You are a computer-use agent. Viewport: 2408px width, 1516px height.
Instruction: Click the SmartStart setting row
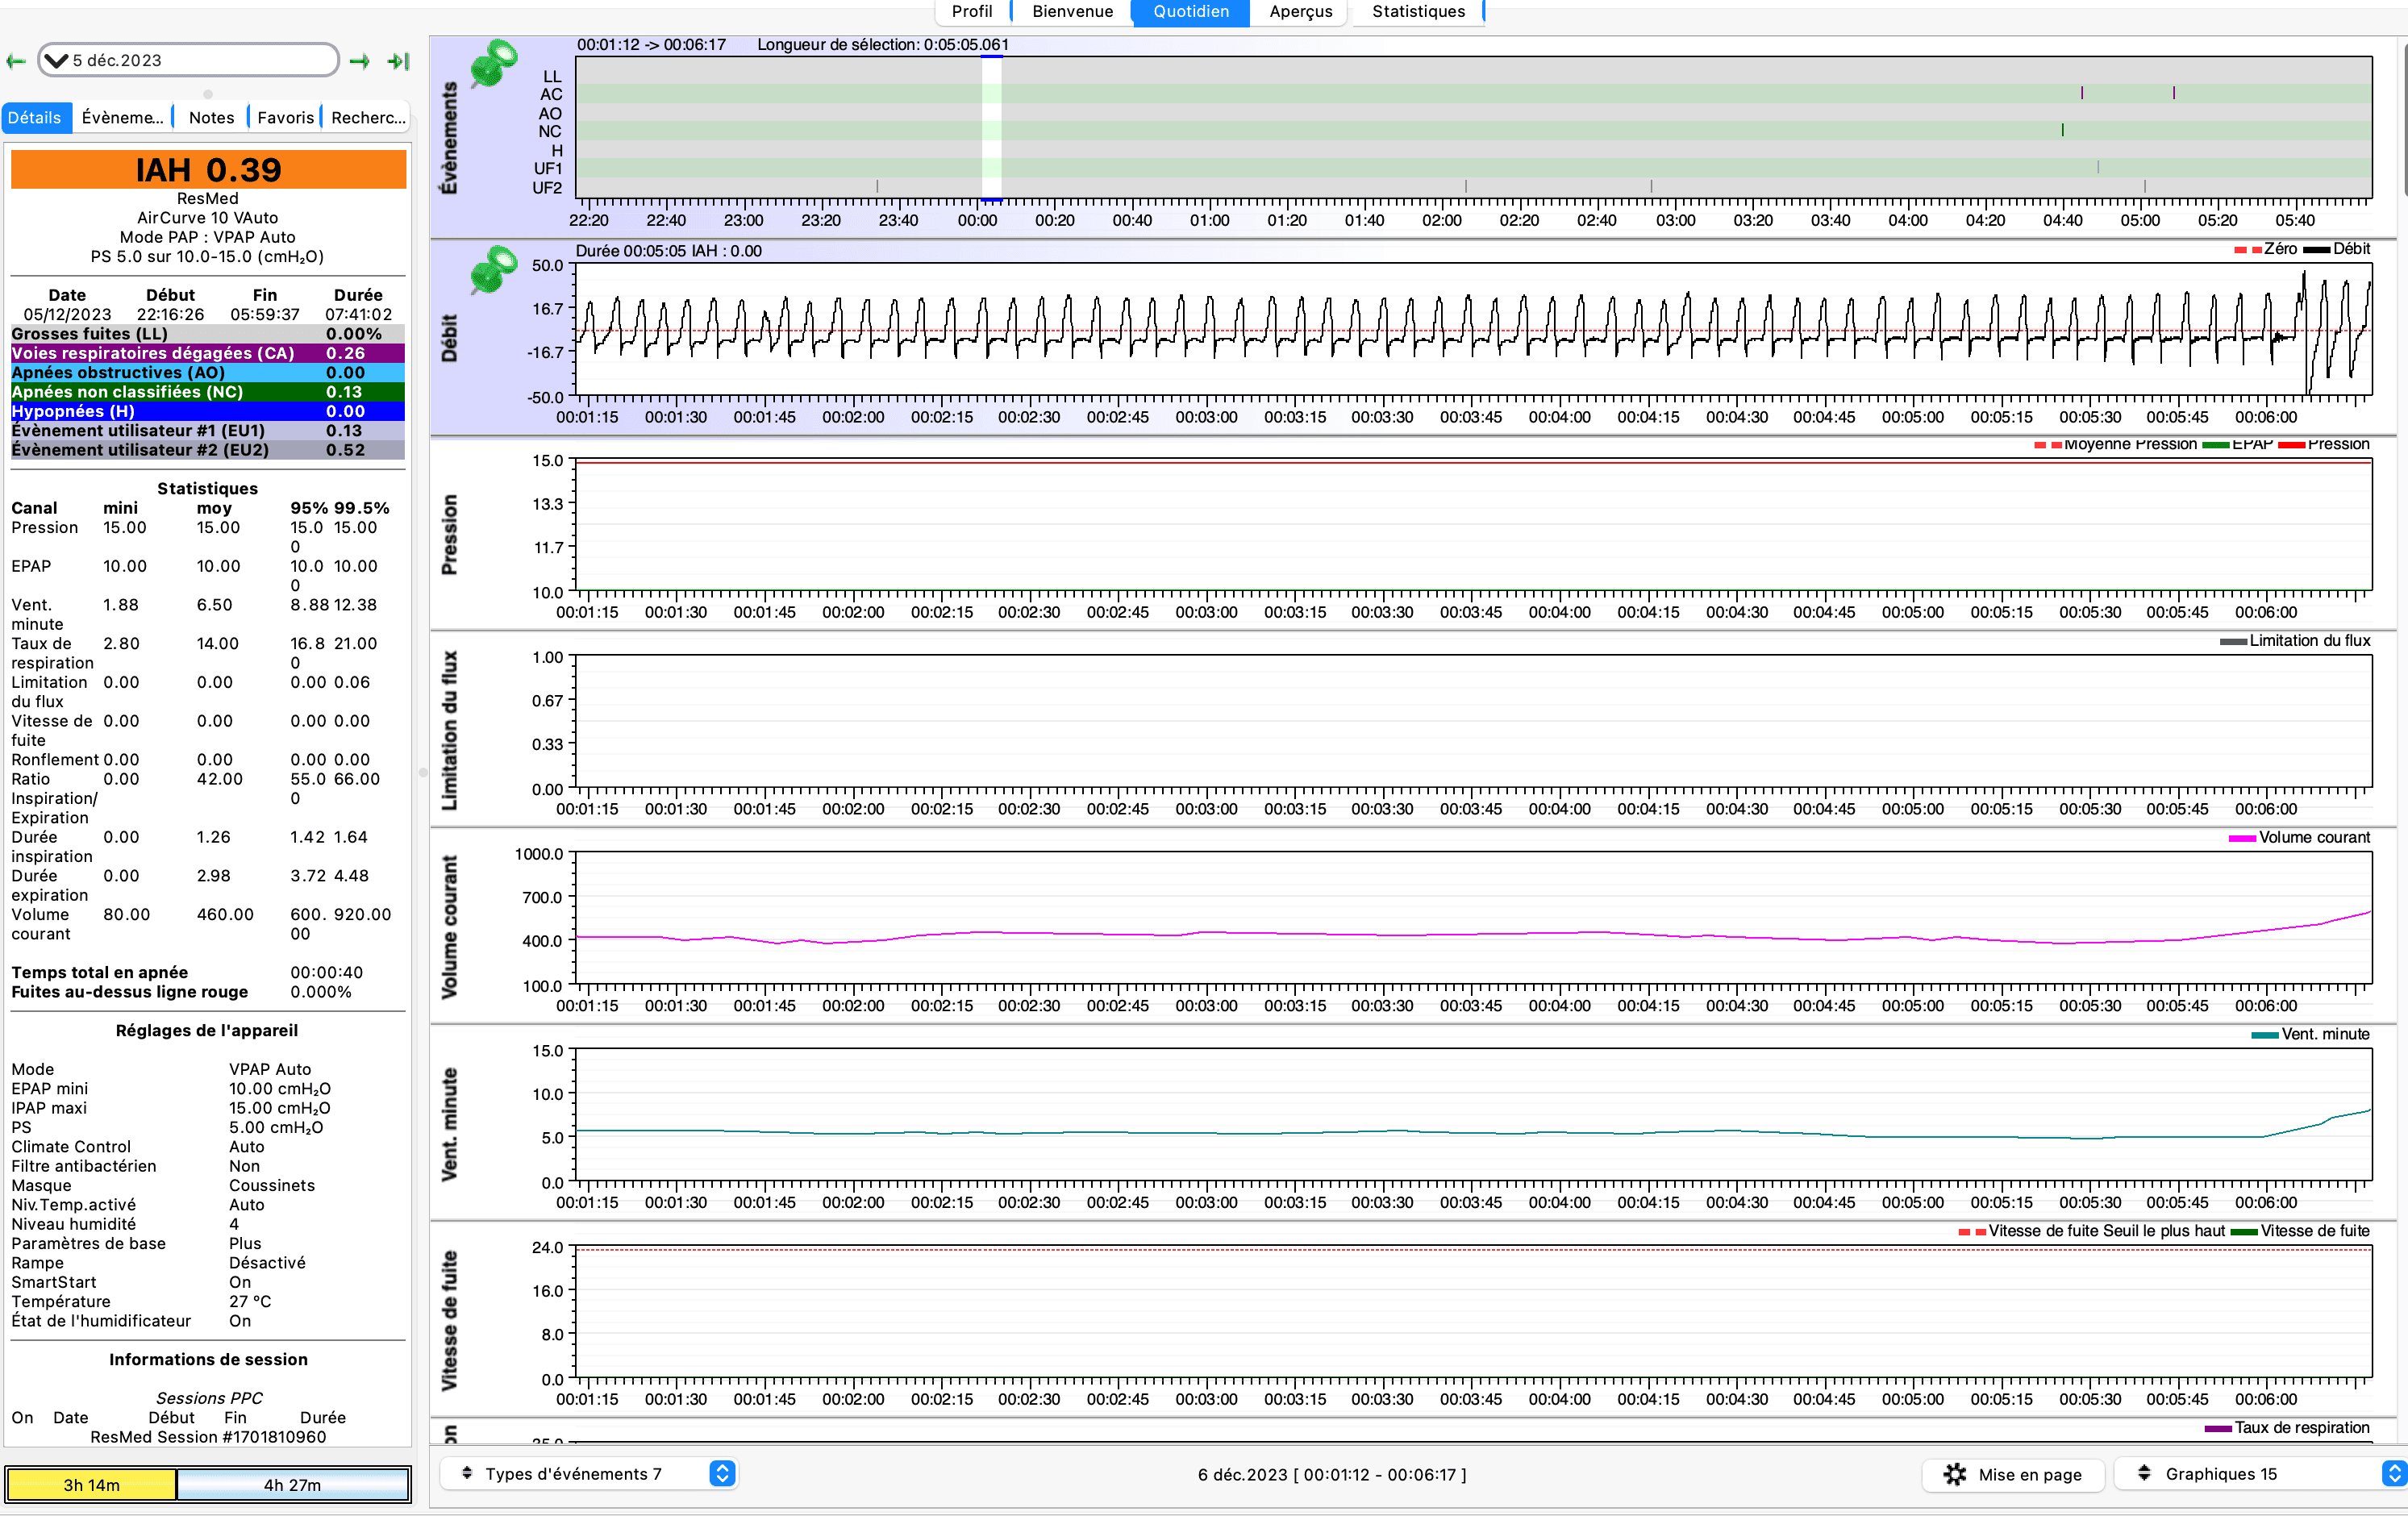131,1282
